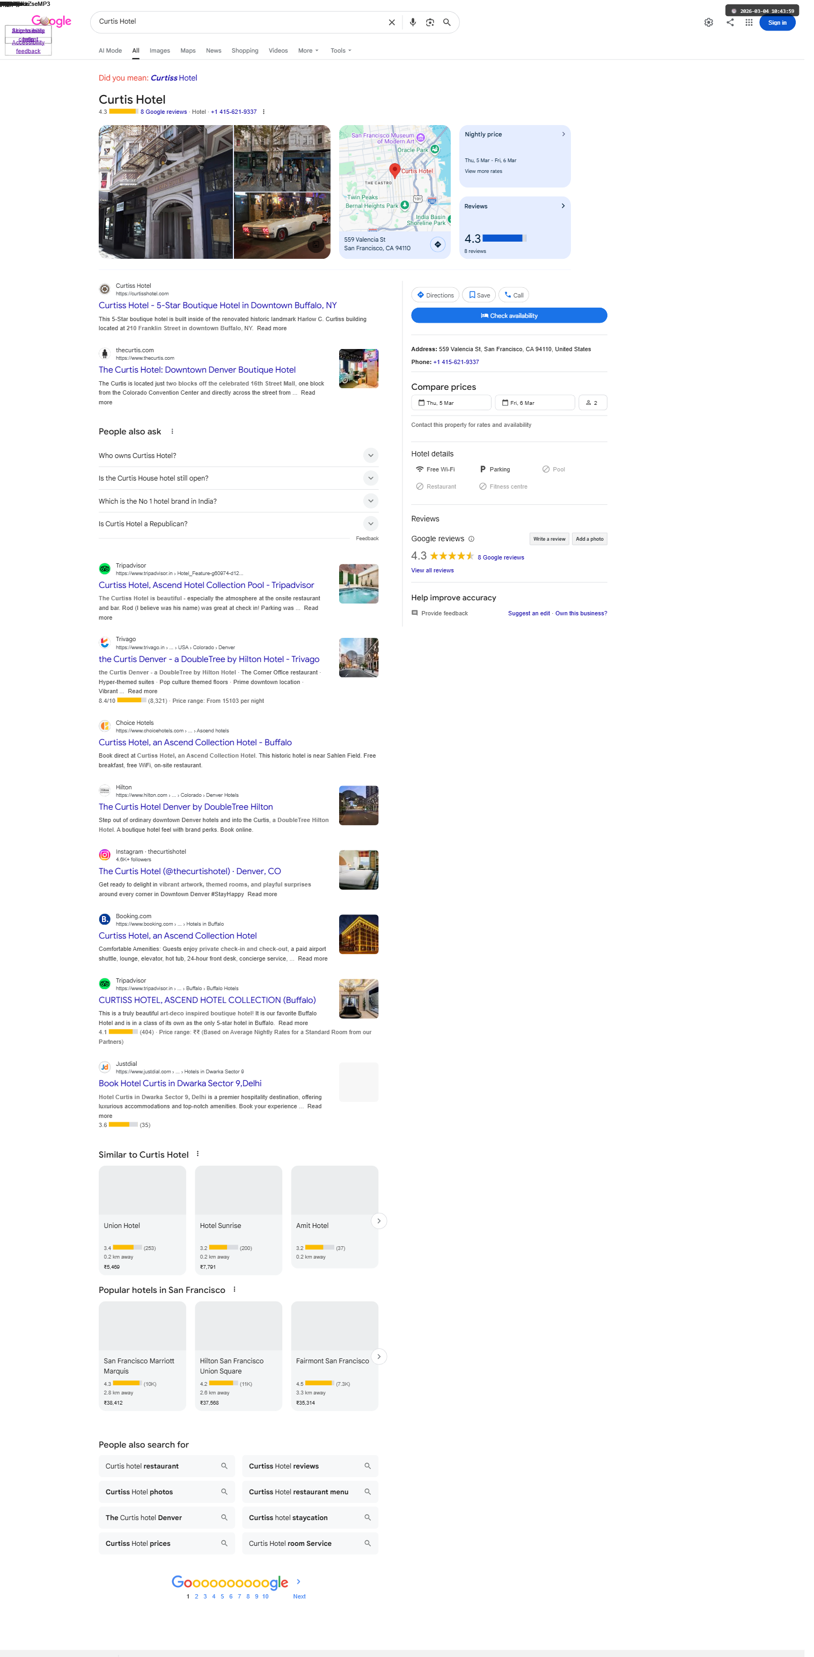Image resolution: width=814 pixels, height=1657 pixels.
Task: Go to results page 2
Action: (196, 1596)
